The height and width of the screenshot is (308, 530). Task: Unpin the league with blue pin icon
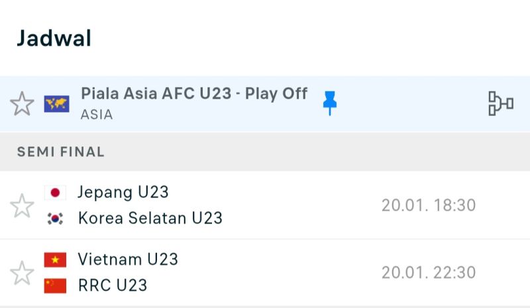point(329,103)
